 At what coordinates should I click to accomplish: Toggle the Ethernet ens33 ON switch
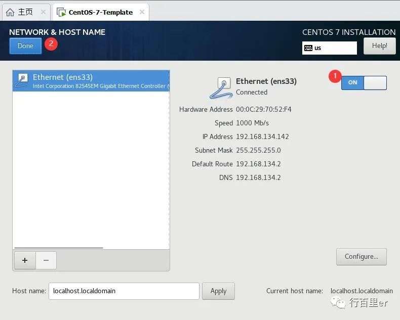point(364,83)
